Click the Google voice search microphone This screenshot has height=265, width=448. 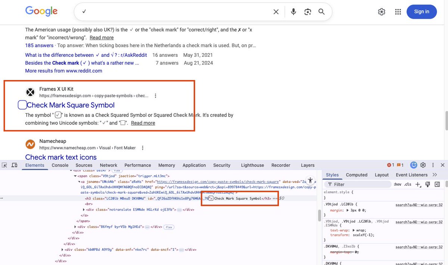(293, 12)
